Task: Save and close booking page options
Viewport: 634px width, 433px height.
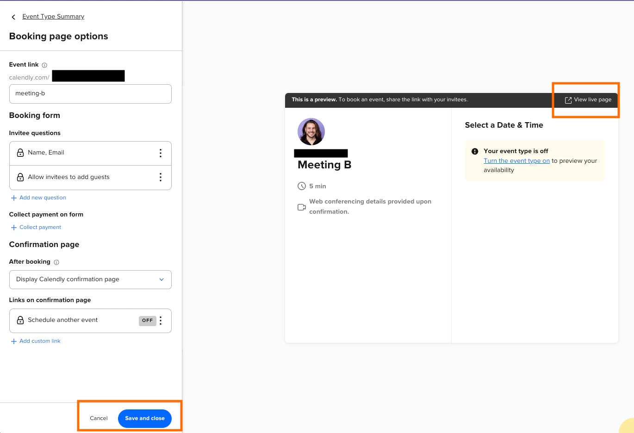Action: click(144, 418)
